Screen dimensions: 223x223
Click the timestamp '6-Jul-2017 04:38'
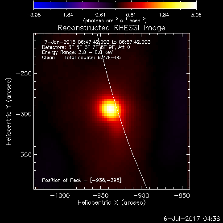click(x=192, y=219)
